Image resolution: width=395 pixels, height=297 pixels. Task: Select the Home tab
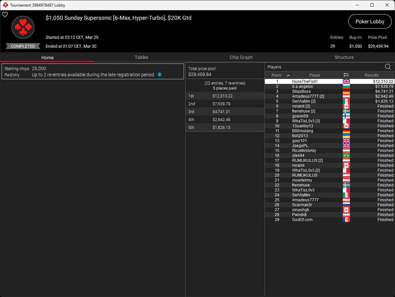47,58
